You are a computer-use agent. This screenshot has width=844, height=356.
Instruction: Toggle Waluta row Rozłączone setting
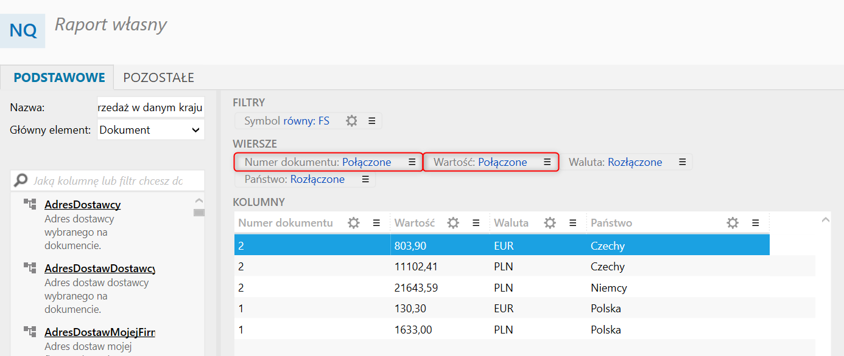(635, 162)
